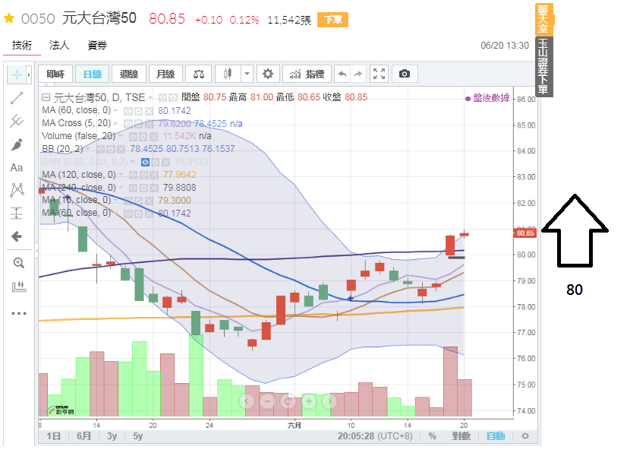
Task: Open dropdown for SAR (0.02, 0.02, 0.2)
Action: pos(133,161)
